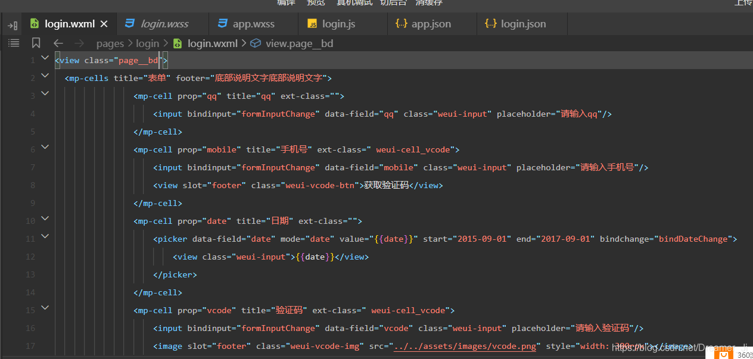Go forward with the right arrow icon
The width and height of the screenshot is (753, 359).
pyautogui.click(x=79, y=43)
